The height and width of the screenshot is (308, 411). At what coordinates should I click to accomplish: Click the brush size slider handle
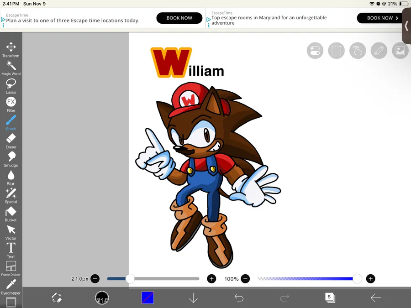point(130,279)
